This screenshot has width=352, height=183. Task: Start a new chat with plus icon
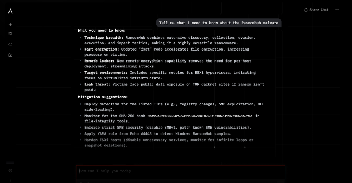(10, 25)
